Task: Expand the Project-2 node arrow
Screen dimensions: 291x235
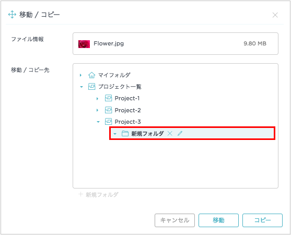Action: [97, 110]
